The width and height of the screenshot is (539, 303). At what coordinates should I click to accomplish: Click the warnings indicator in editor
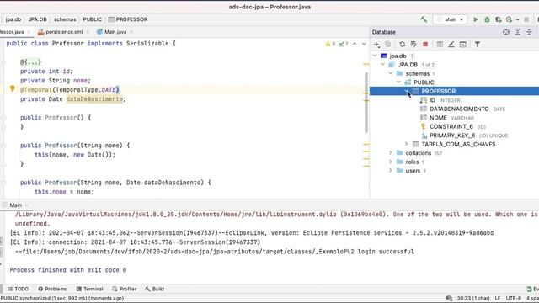pos(330,44)
